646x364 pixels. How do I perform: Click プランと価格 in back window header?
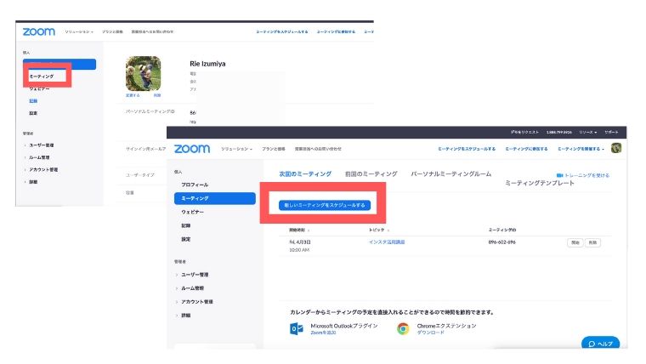pyautogui.click(x=112, y=31)
